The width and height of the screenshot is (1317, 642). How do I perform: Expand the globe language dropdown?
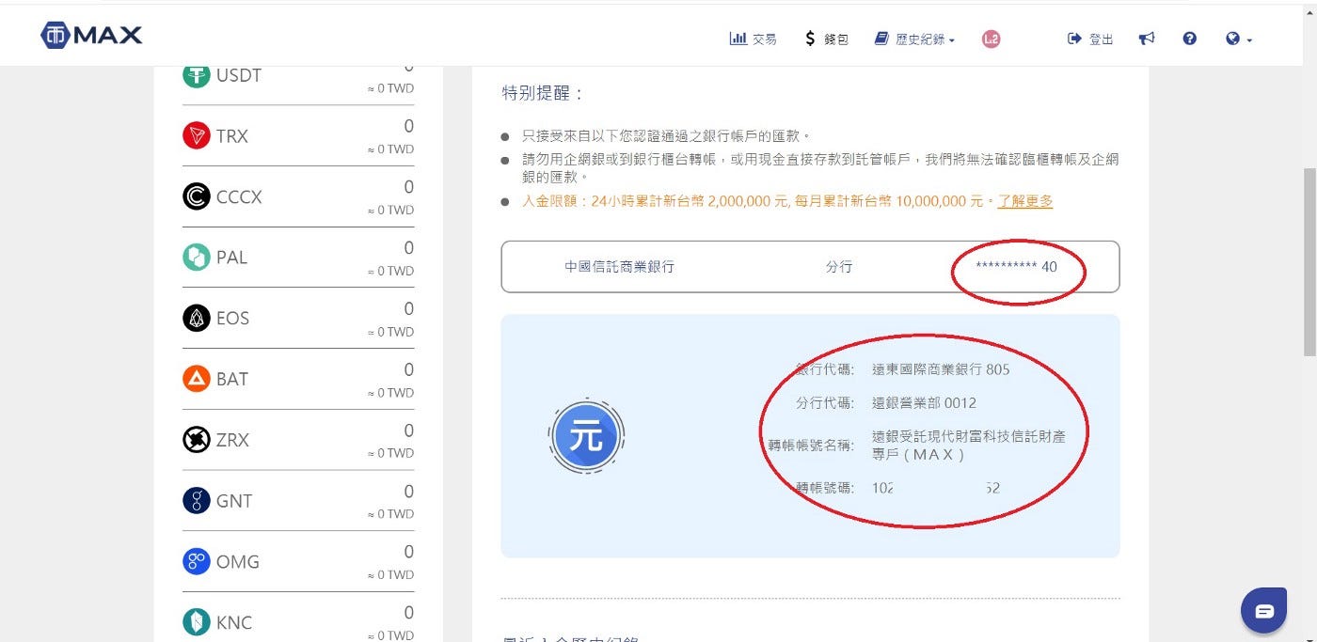(x=1239, y=39)
